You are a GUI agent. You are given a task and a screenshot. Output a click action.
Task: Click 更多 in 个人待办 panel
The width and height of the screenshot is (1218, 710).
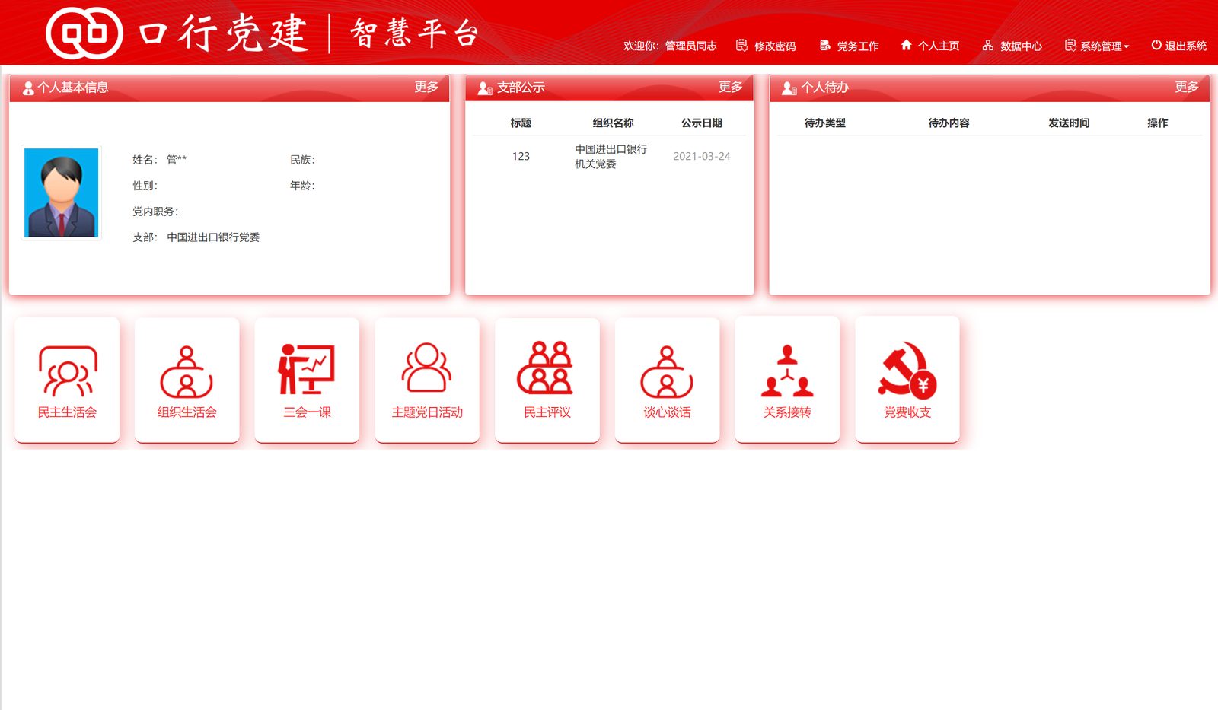point(1187,87)
